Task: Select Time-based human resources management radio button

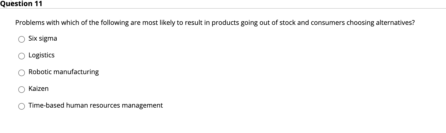Action: (x=22, y=106)
